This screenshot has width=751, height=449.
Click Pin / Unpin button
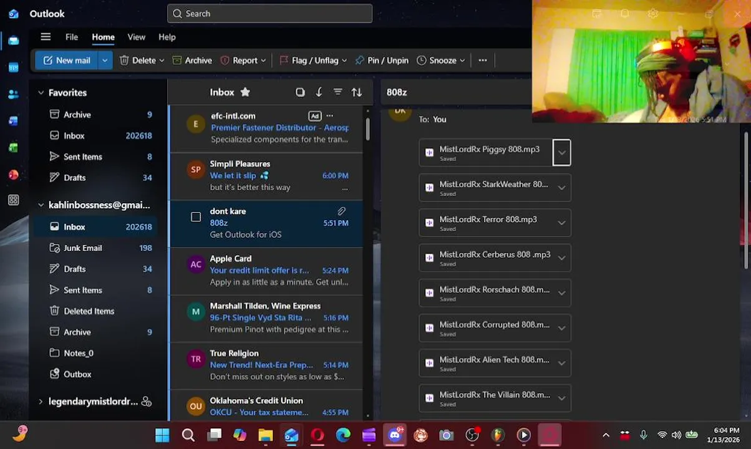381,60
